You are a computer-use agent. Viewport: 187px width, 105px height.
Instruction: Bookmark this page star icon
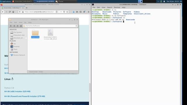click(x=67, y=12)
